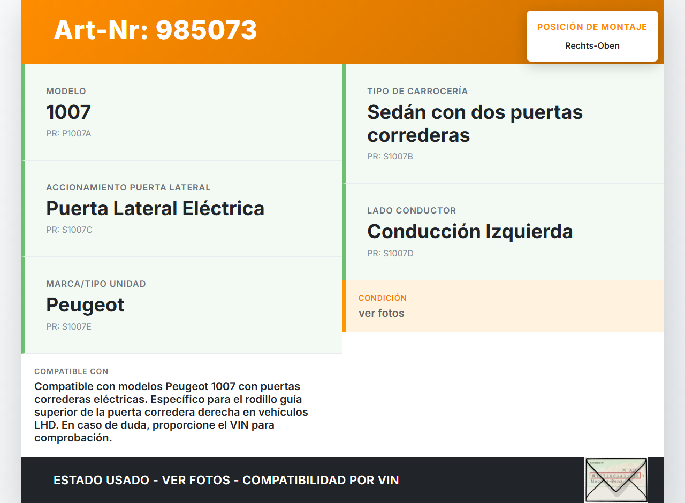This screenshot has width=685, height=503.
Task: Select the compatibility description paragraph
Action: 171,412
